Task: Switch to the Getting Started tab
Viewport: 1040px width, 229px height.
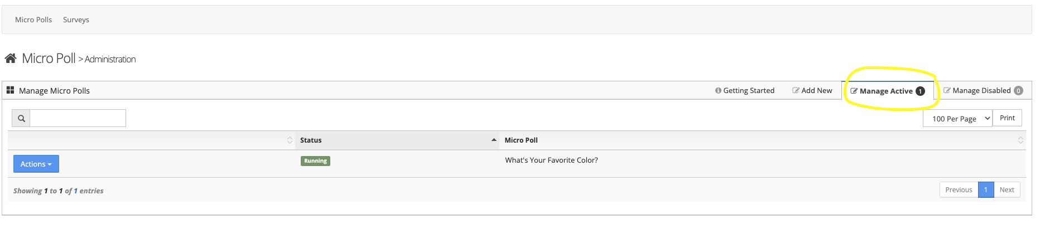Action: point(745,91)
